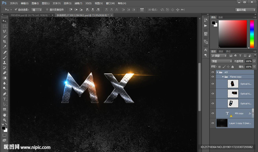The image size is (258, 152).
Task: Collapse the Flares copy group
Action: coord(223,77)
